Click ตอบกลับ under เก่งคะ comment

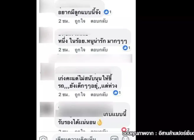(99, 95)
